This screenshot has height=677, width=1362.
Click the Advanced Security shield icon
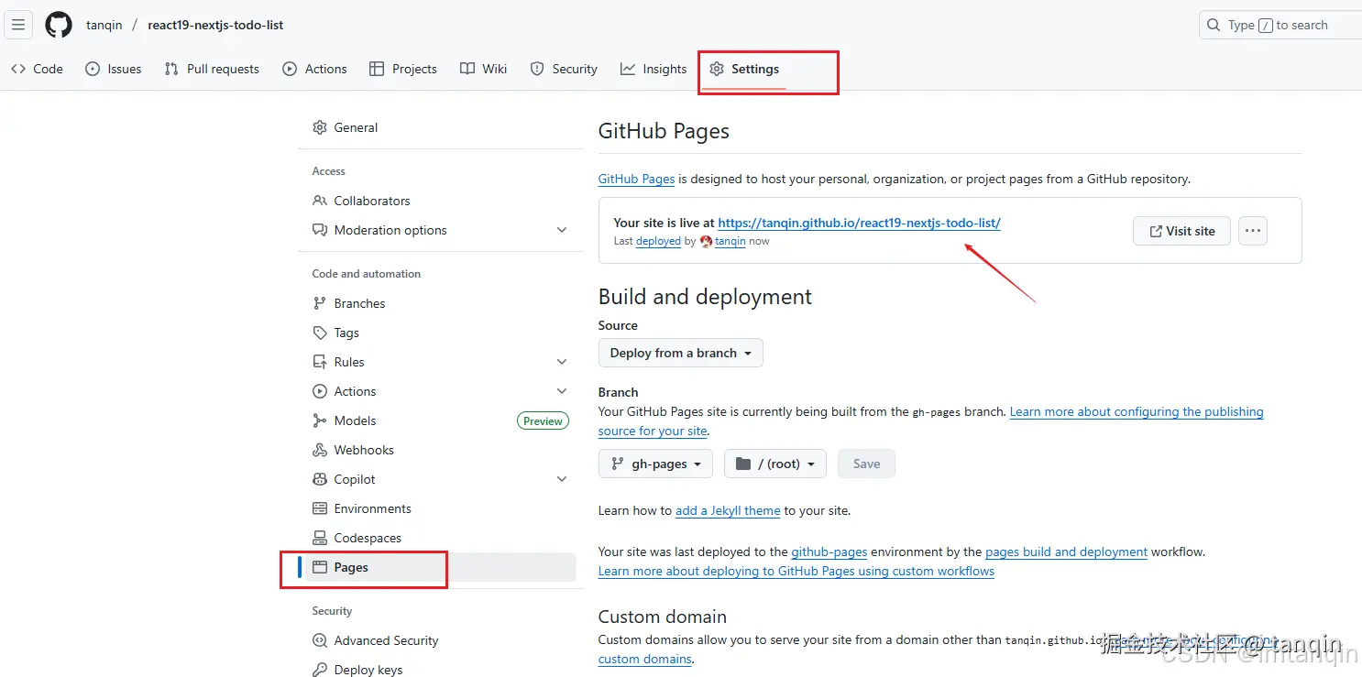[320, 640]
